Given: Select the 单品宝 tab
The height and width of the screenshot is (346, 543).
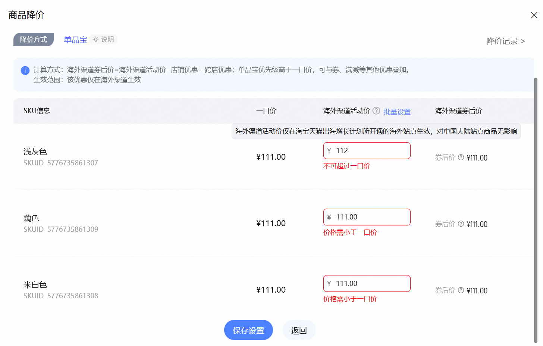Looking at the screenshot, I should click(x=75, y=40).
